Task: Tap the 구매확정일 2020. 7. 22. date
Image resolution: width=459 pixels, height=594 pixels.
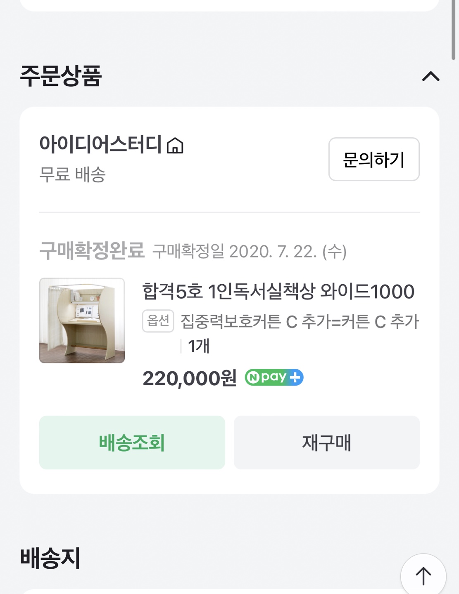Action: [250, 251]
